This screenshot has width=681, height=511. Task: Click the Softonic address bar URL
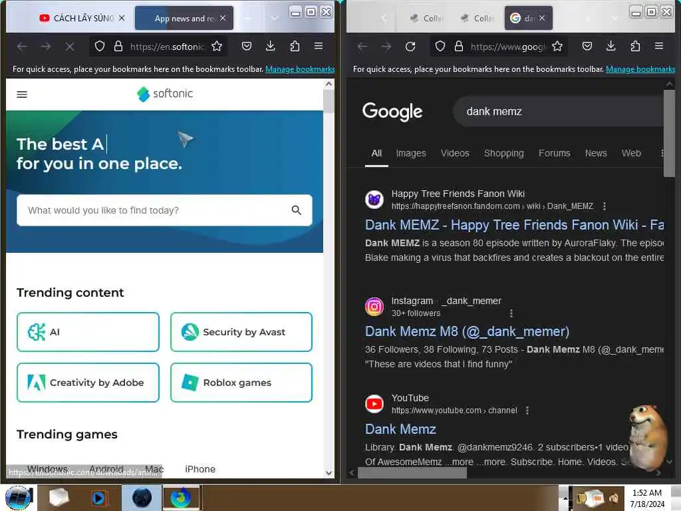tap(167, 47)
